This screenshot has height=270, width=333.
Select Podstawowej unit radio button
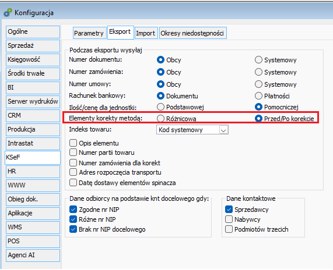(160, 107)
